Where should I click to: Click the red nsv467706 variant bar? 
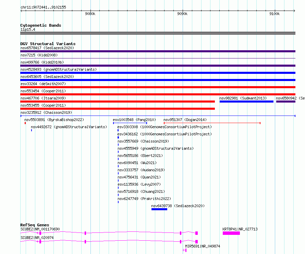pyautogui.click(x=118, y=102)
